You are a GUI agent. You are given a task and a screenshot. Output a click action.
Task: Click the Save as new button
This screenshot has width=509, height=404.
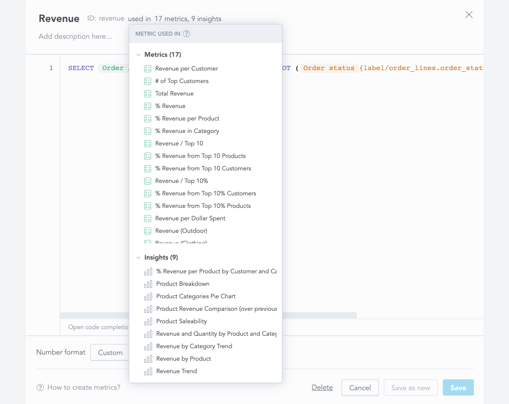pyautogui.click(x=410, y=387)
